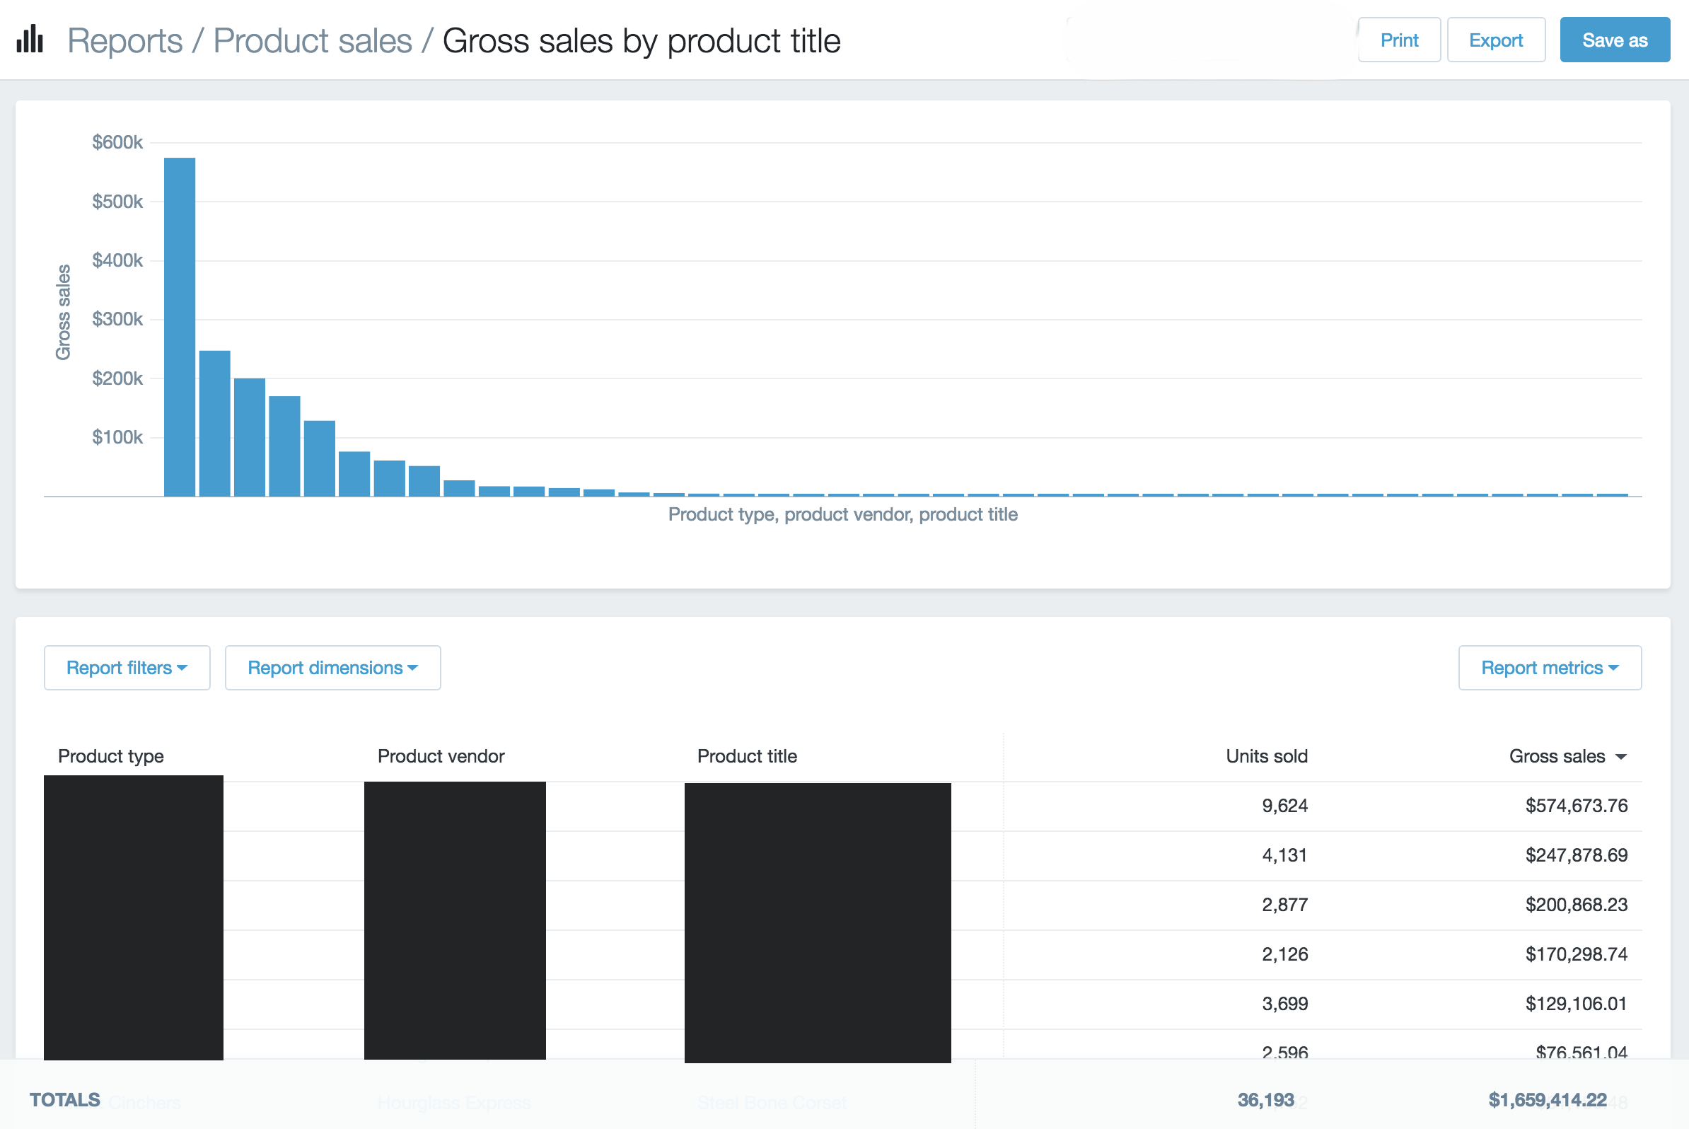Click the chart x-axis title text

[x=842, y=514]
